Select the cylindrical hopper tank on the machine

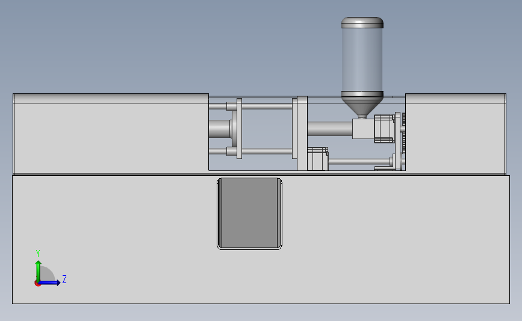tap(362, 58)
